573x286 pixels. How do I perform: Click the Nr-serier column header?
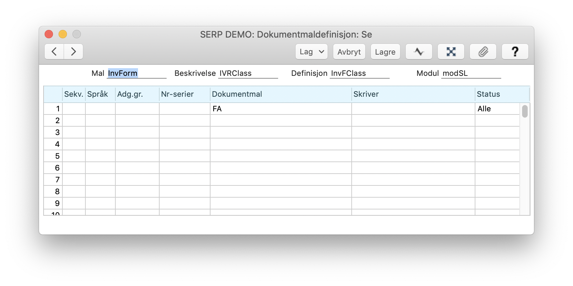pos(185,94)
